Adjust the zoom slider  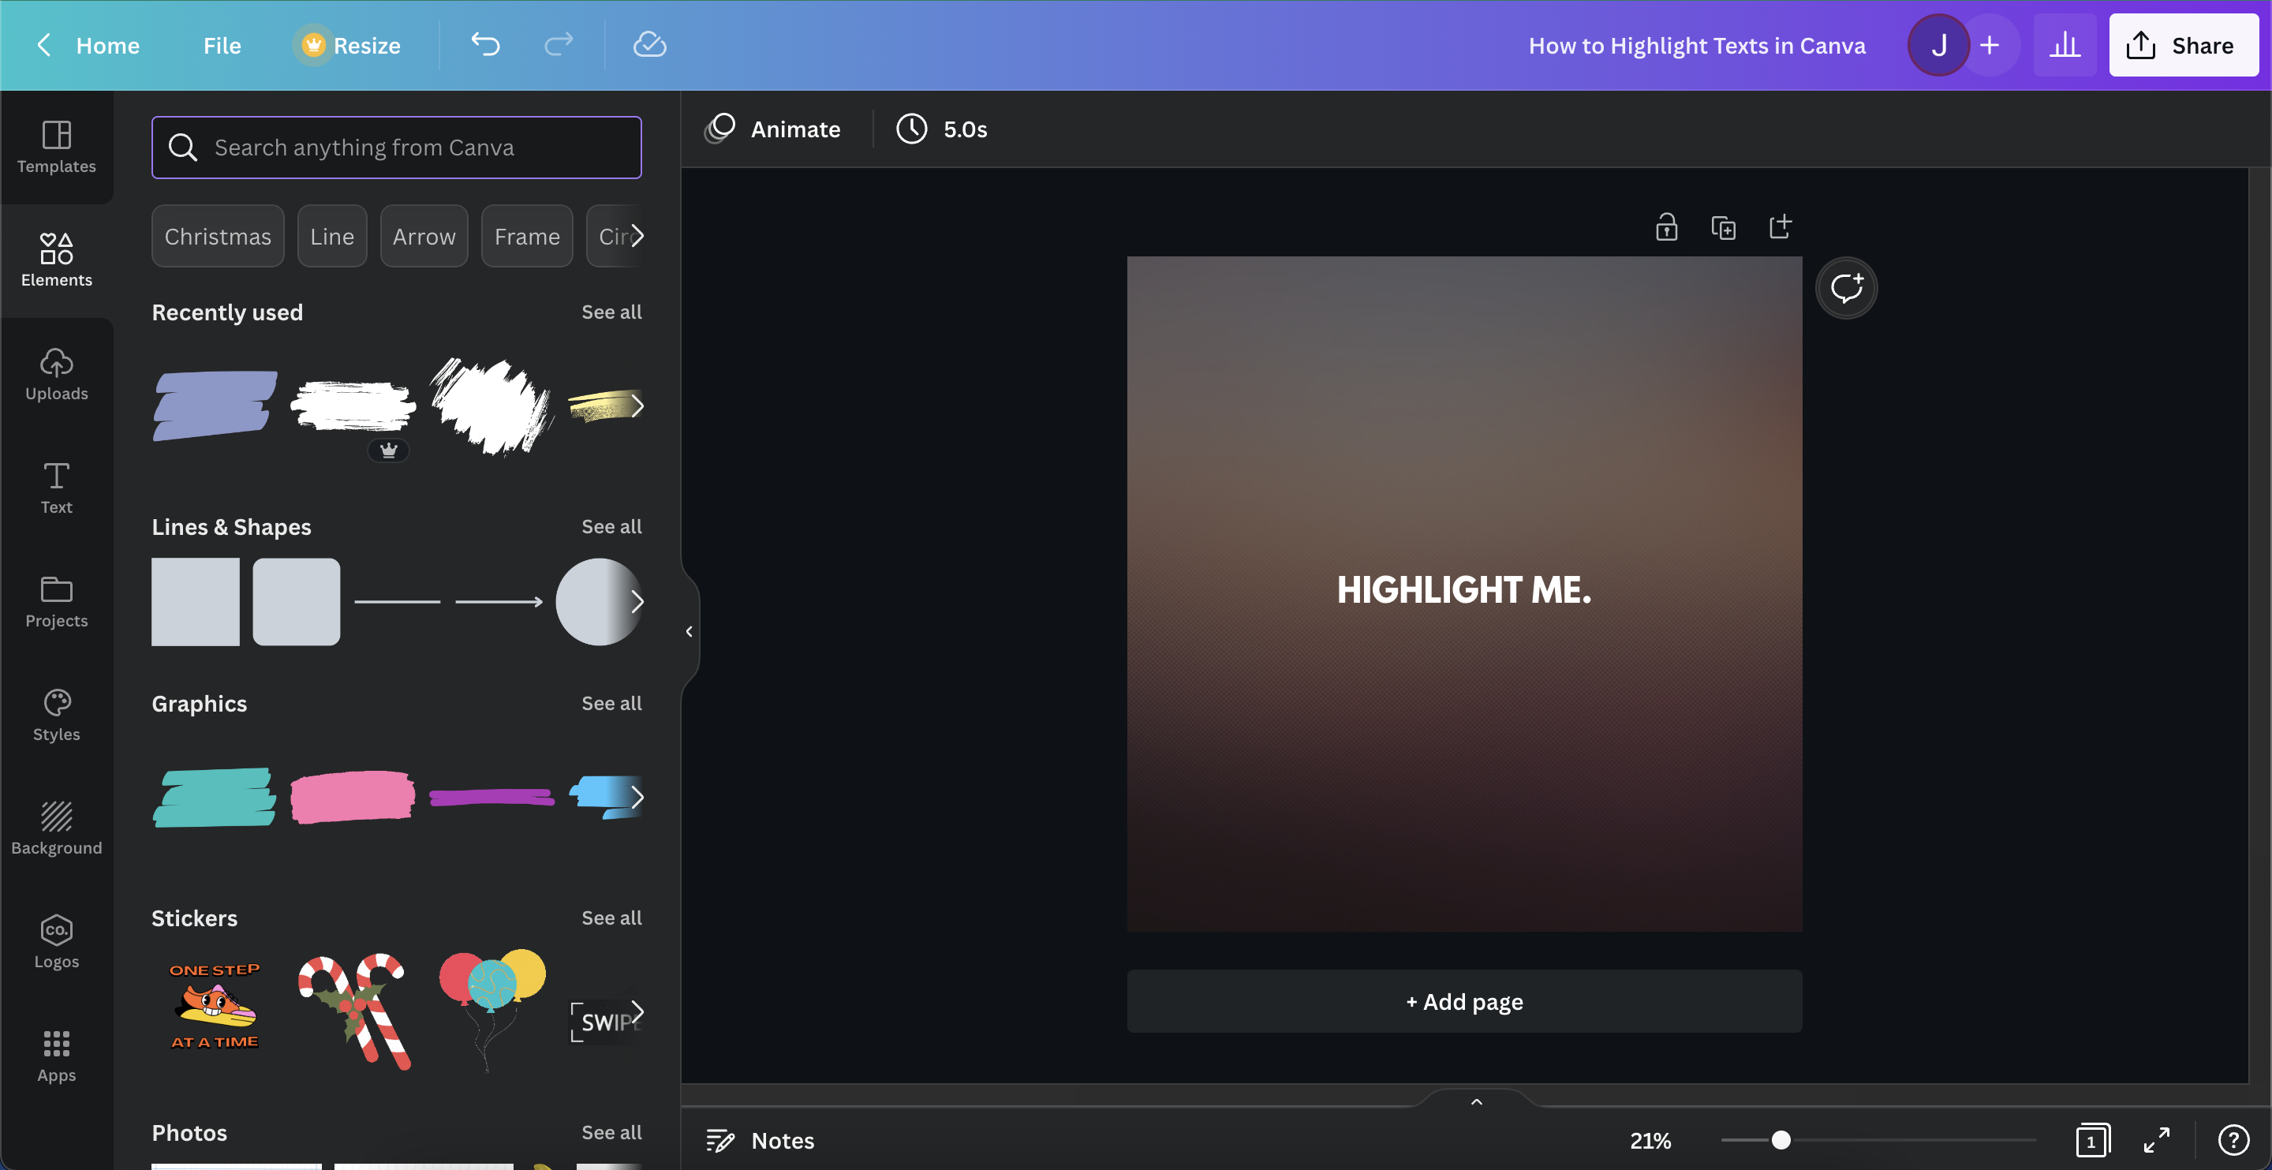tap(1783, 1140)
